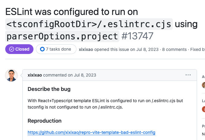Open xixixao link beside "opened this issue"
The image size is (205, 140).
point(86,49)
